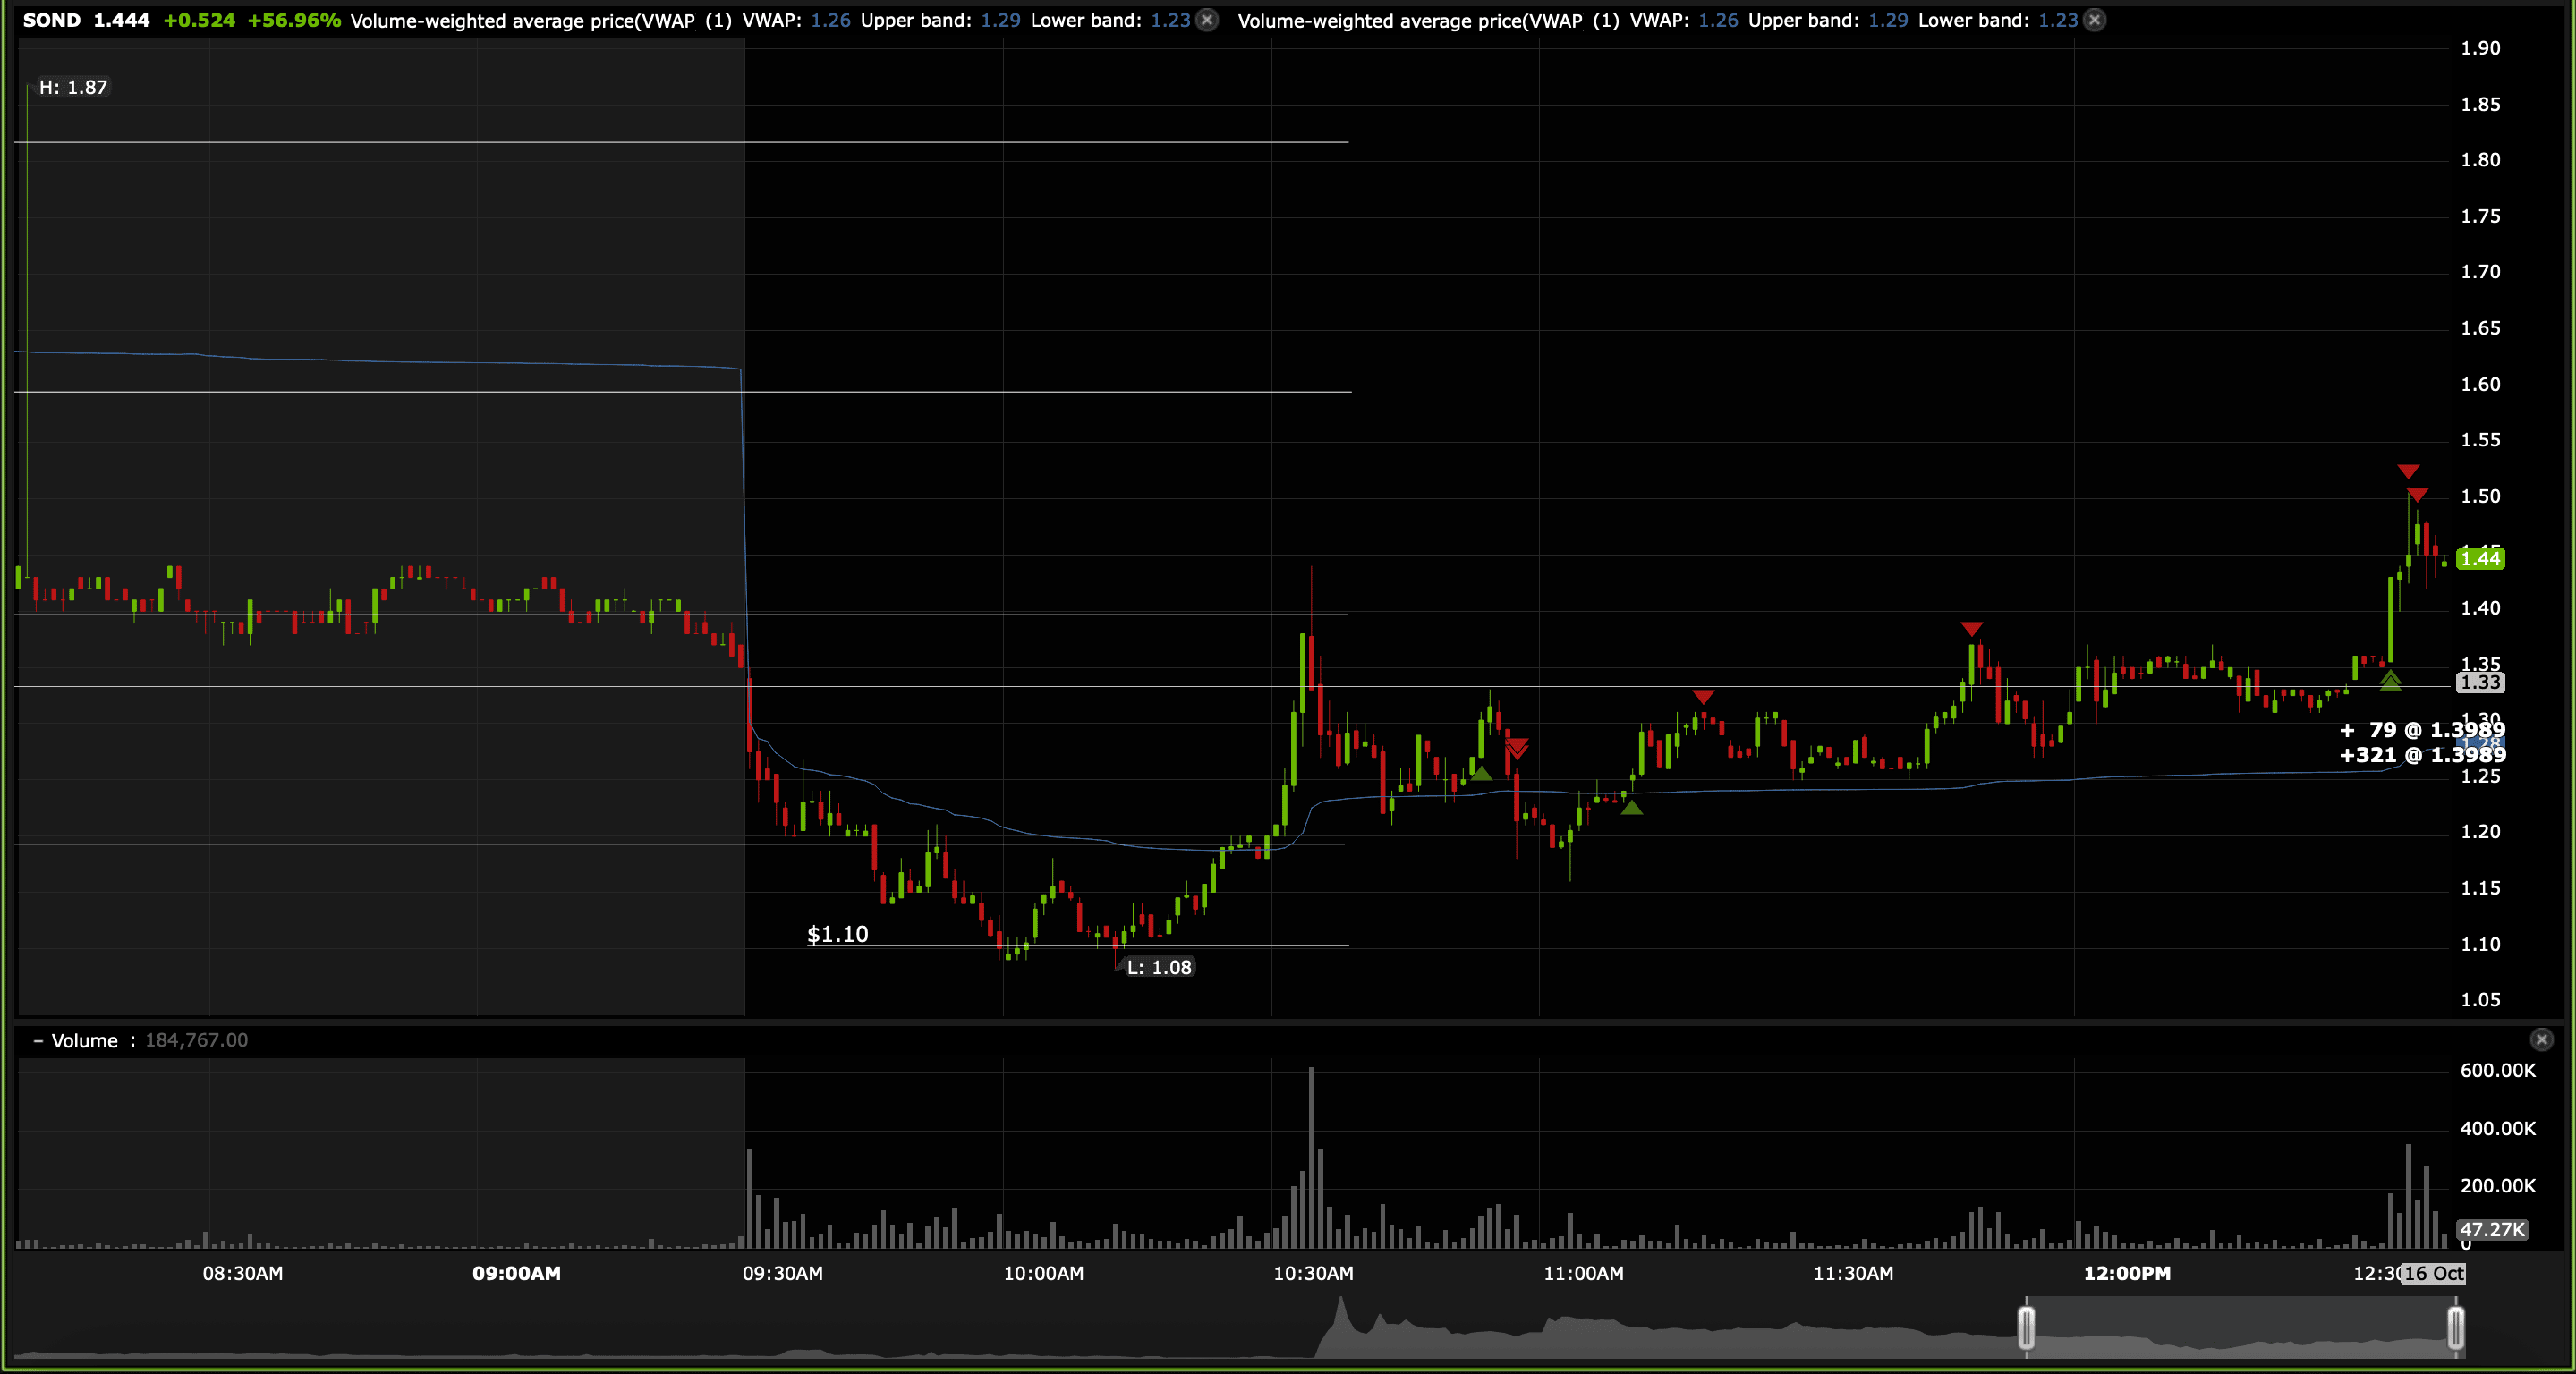This screenshot has height=1374, width=2576.
Task: Click the L: 1.08 low price label
Action: click(1159, 967)
